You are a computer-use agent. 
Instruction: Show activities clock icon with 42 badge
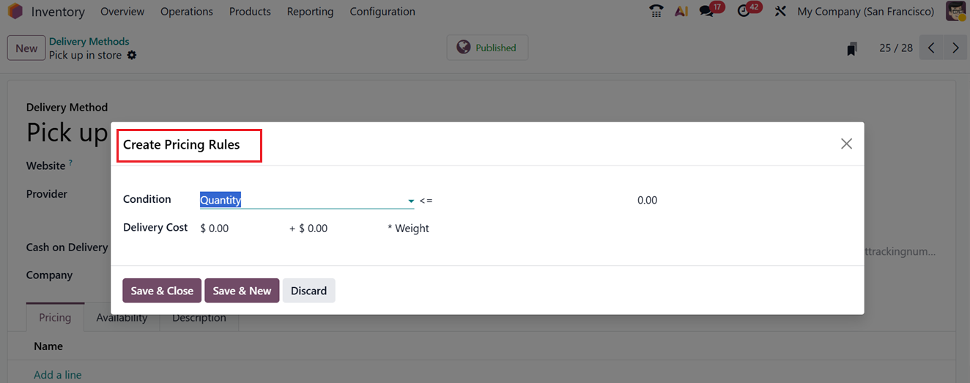(x=744, y=12)
